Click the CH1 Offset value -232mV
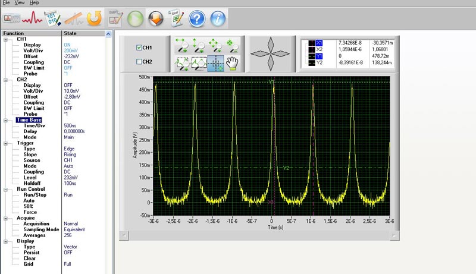The height and width of the screenshot is (274, 476). point(71,56)
